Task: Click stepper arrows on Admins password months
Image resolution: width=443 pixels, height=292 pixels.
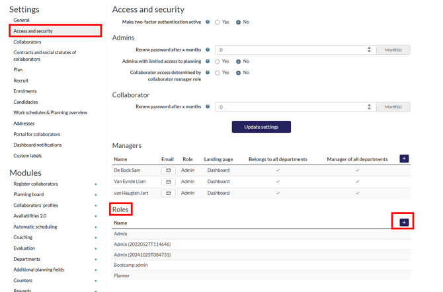Action: 369,50
